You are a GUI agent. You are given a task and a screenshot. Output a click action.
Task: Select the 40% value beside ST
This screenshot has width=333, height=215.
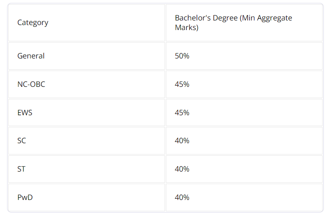pos(182,169)
